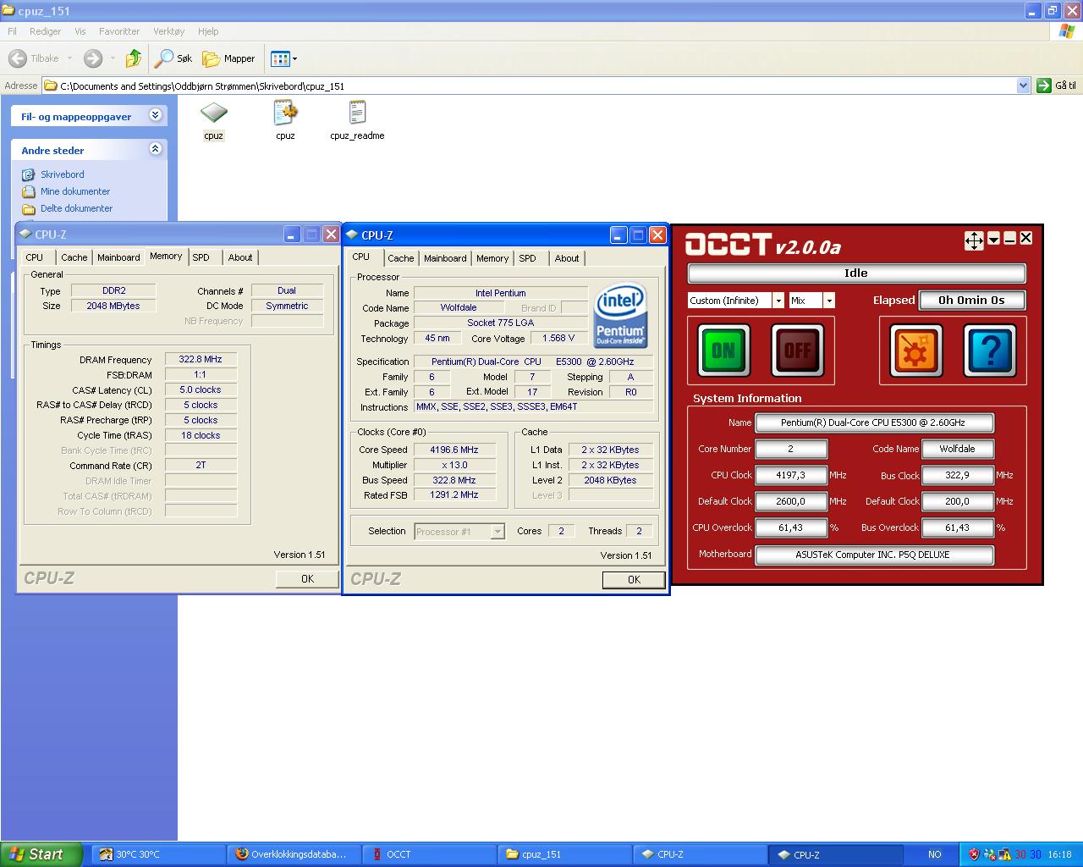Open the address bar dropdown arrow
Image resolution: width=1083 pixels, height=867 pixels.
click(x=1023, y=86)
